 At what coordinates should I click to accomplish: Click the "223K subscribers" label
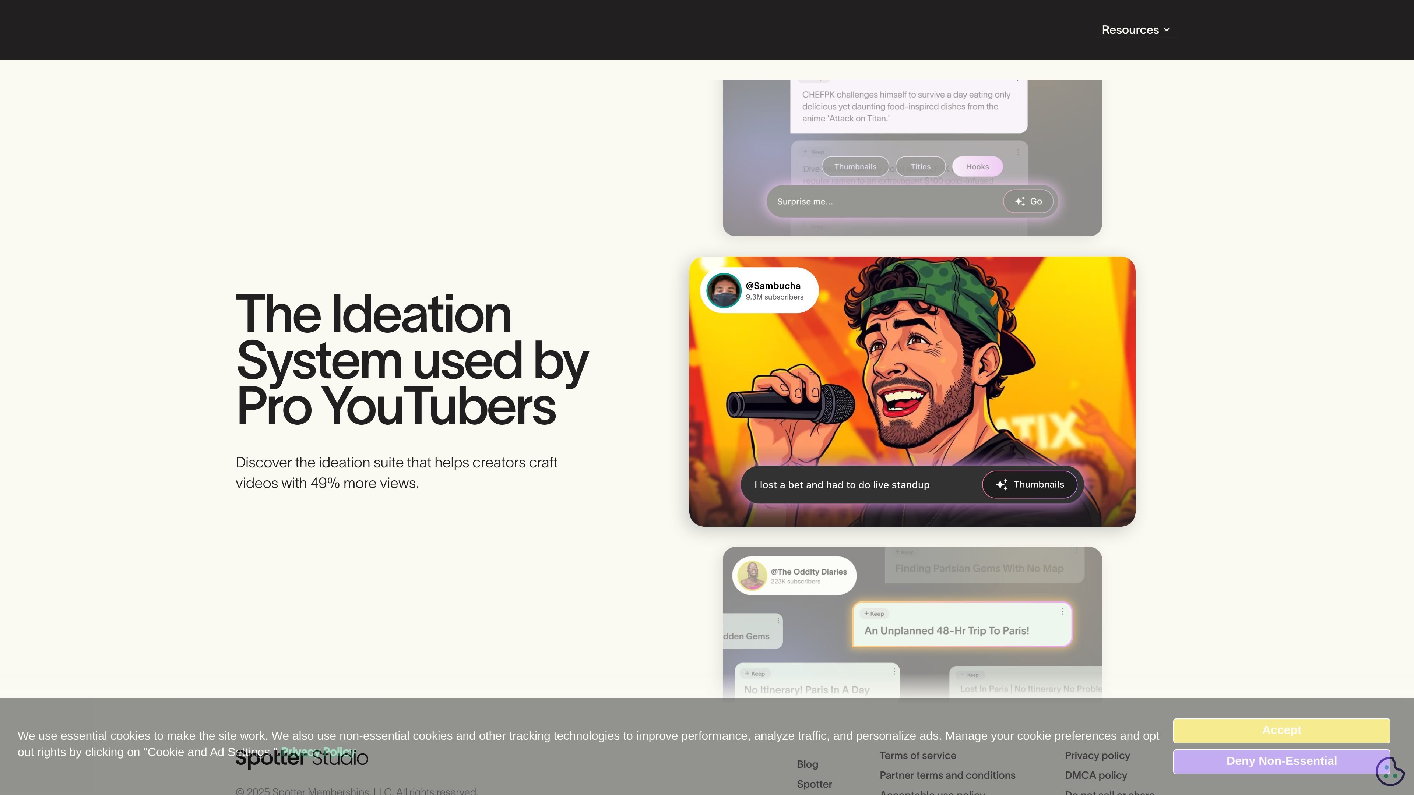(x=795, y=582)
